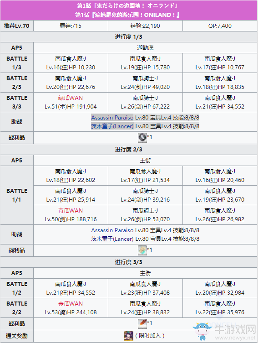Click the 迎勤底 location cell
Image resolution: width=258 pixels, height=343 pixels.
pyautogui.click(x=145, y=48)
